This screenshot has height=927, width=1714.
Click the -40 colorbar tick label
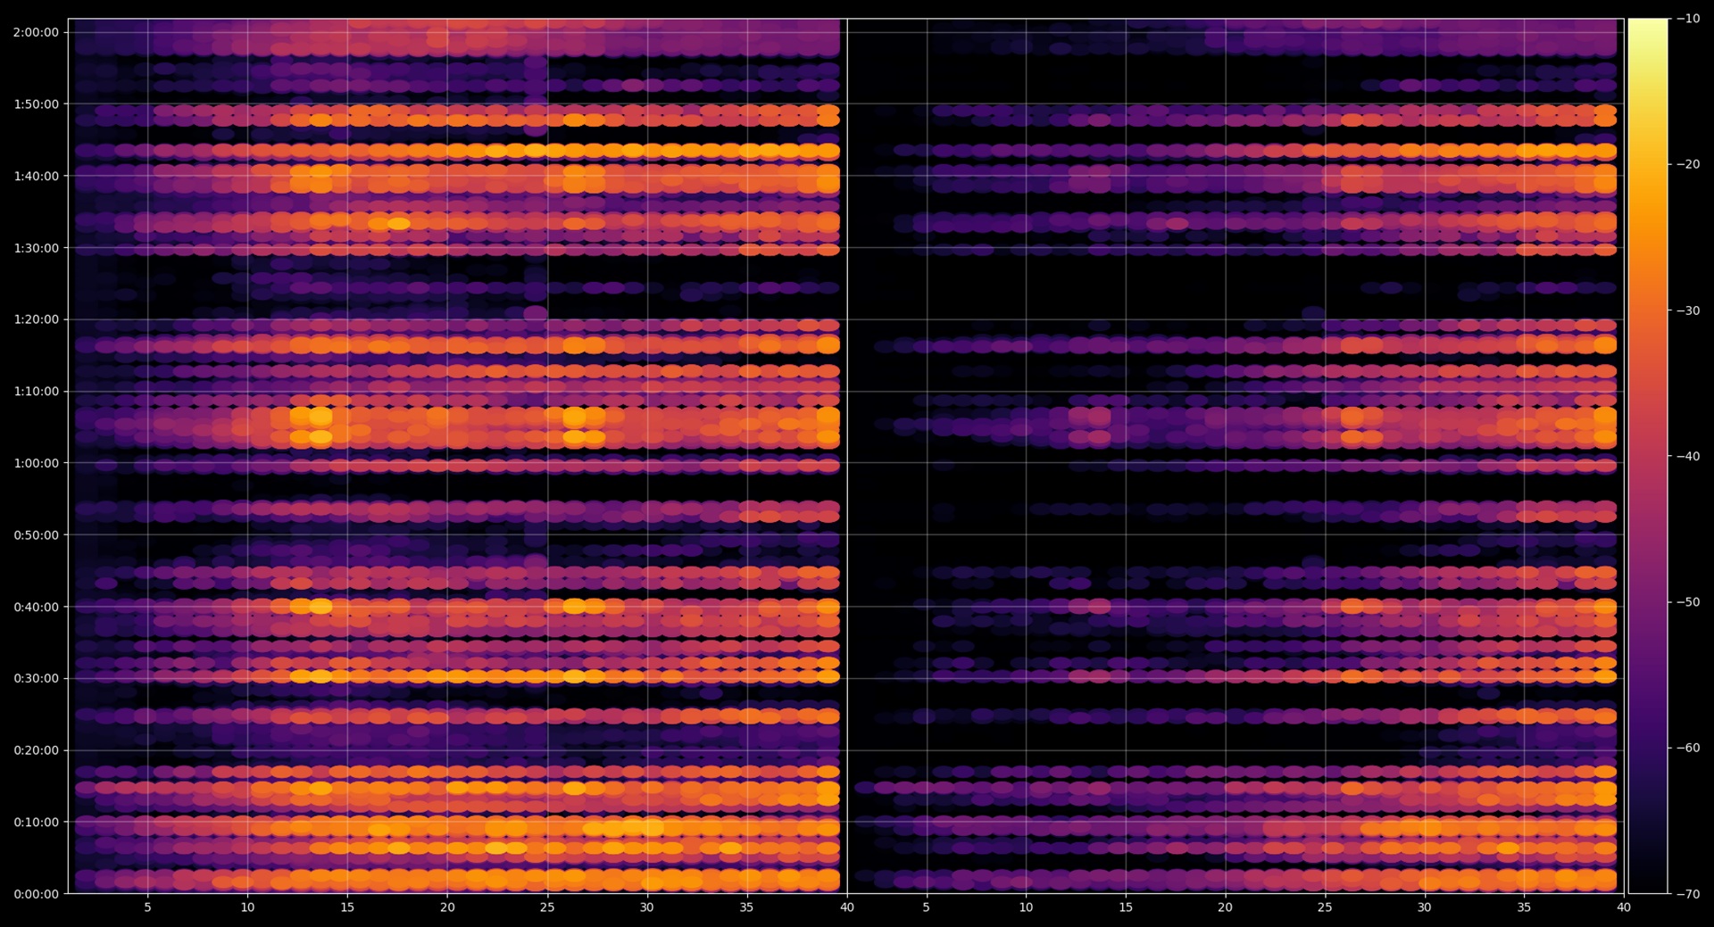click(1688, 456)
